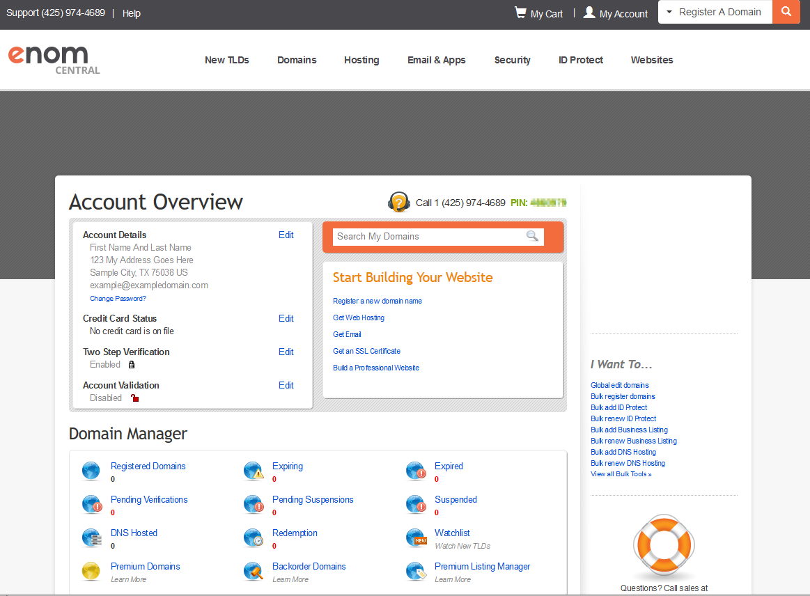The height and width of the screenshot is (596, 810).
Task: Click Register a new domain name
Action: pyautogui.click(x=377, y=301)
